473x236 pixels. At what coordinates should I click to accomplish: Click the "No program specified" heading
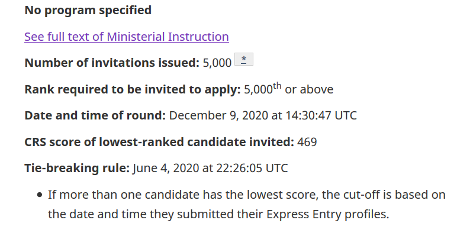[x=88, y=10]
